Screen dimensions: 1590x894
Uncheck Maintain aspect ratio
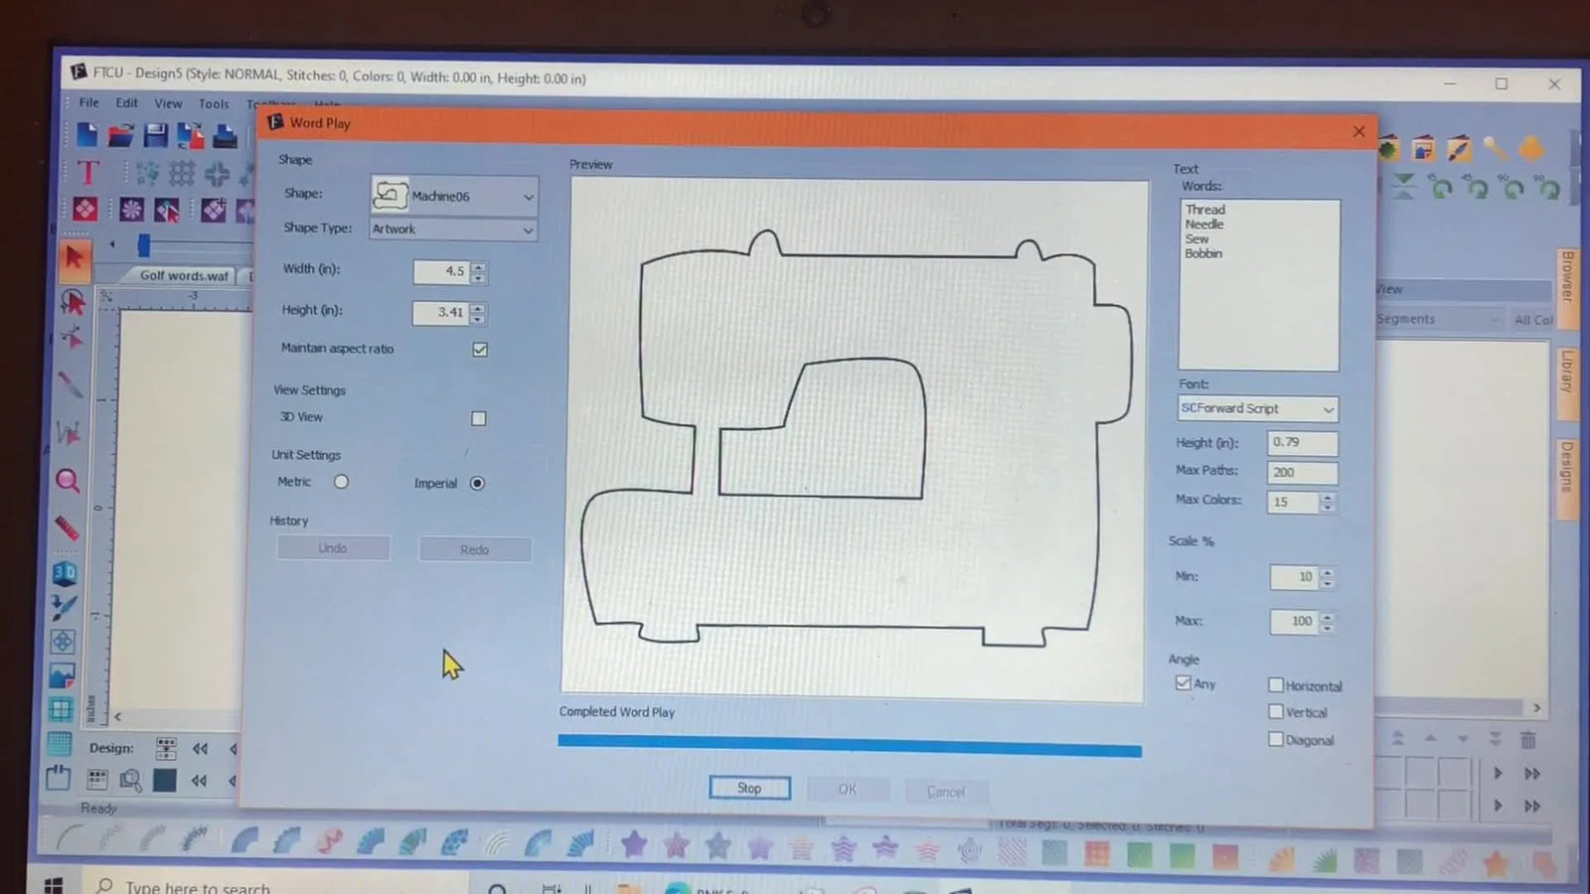[480, 349]
